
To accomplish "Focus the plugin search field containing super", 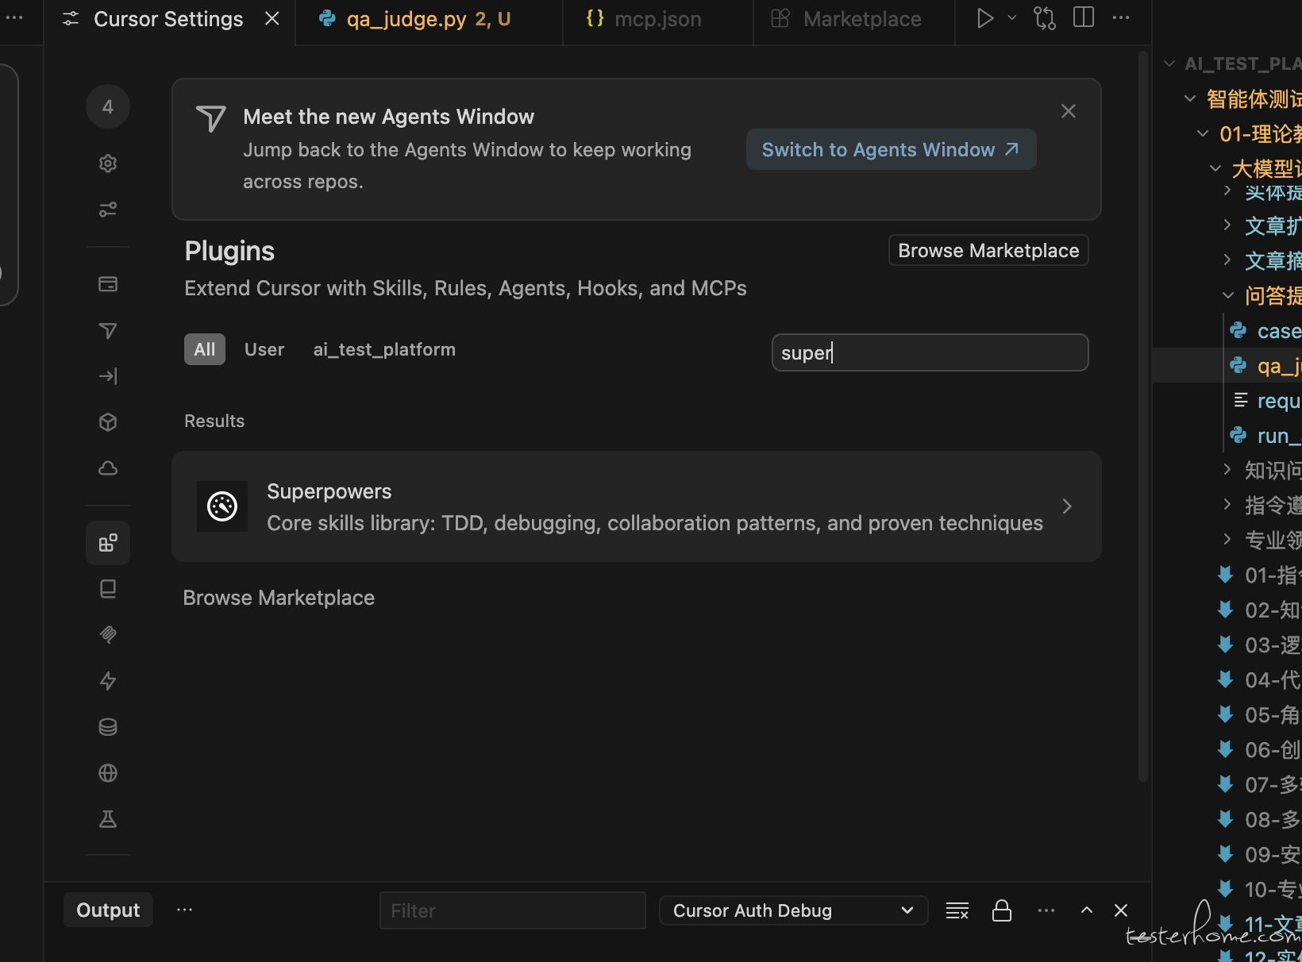I will 930,352.
